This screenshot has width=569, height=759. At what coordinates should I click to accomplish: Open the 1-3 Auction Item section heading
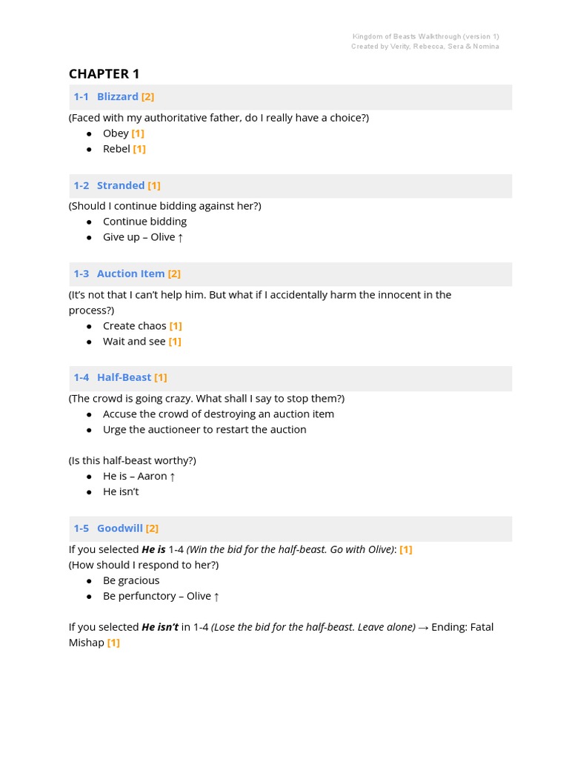[x=127, y=274]
